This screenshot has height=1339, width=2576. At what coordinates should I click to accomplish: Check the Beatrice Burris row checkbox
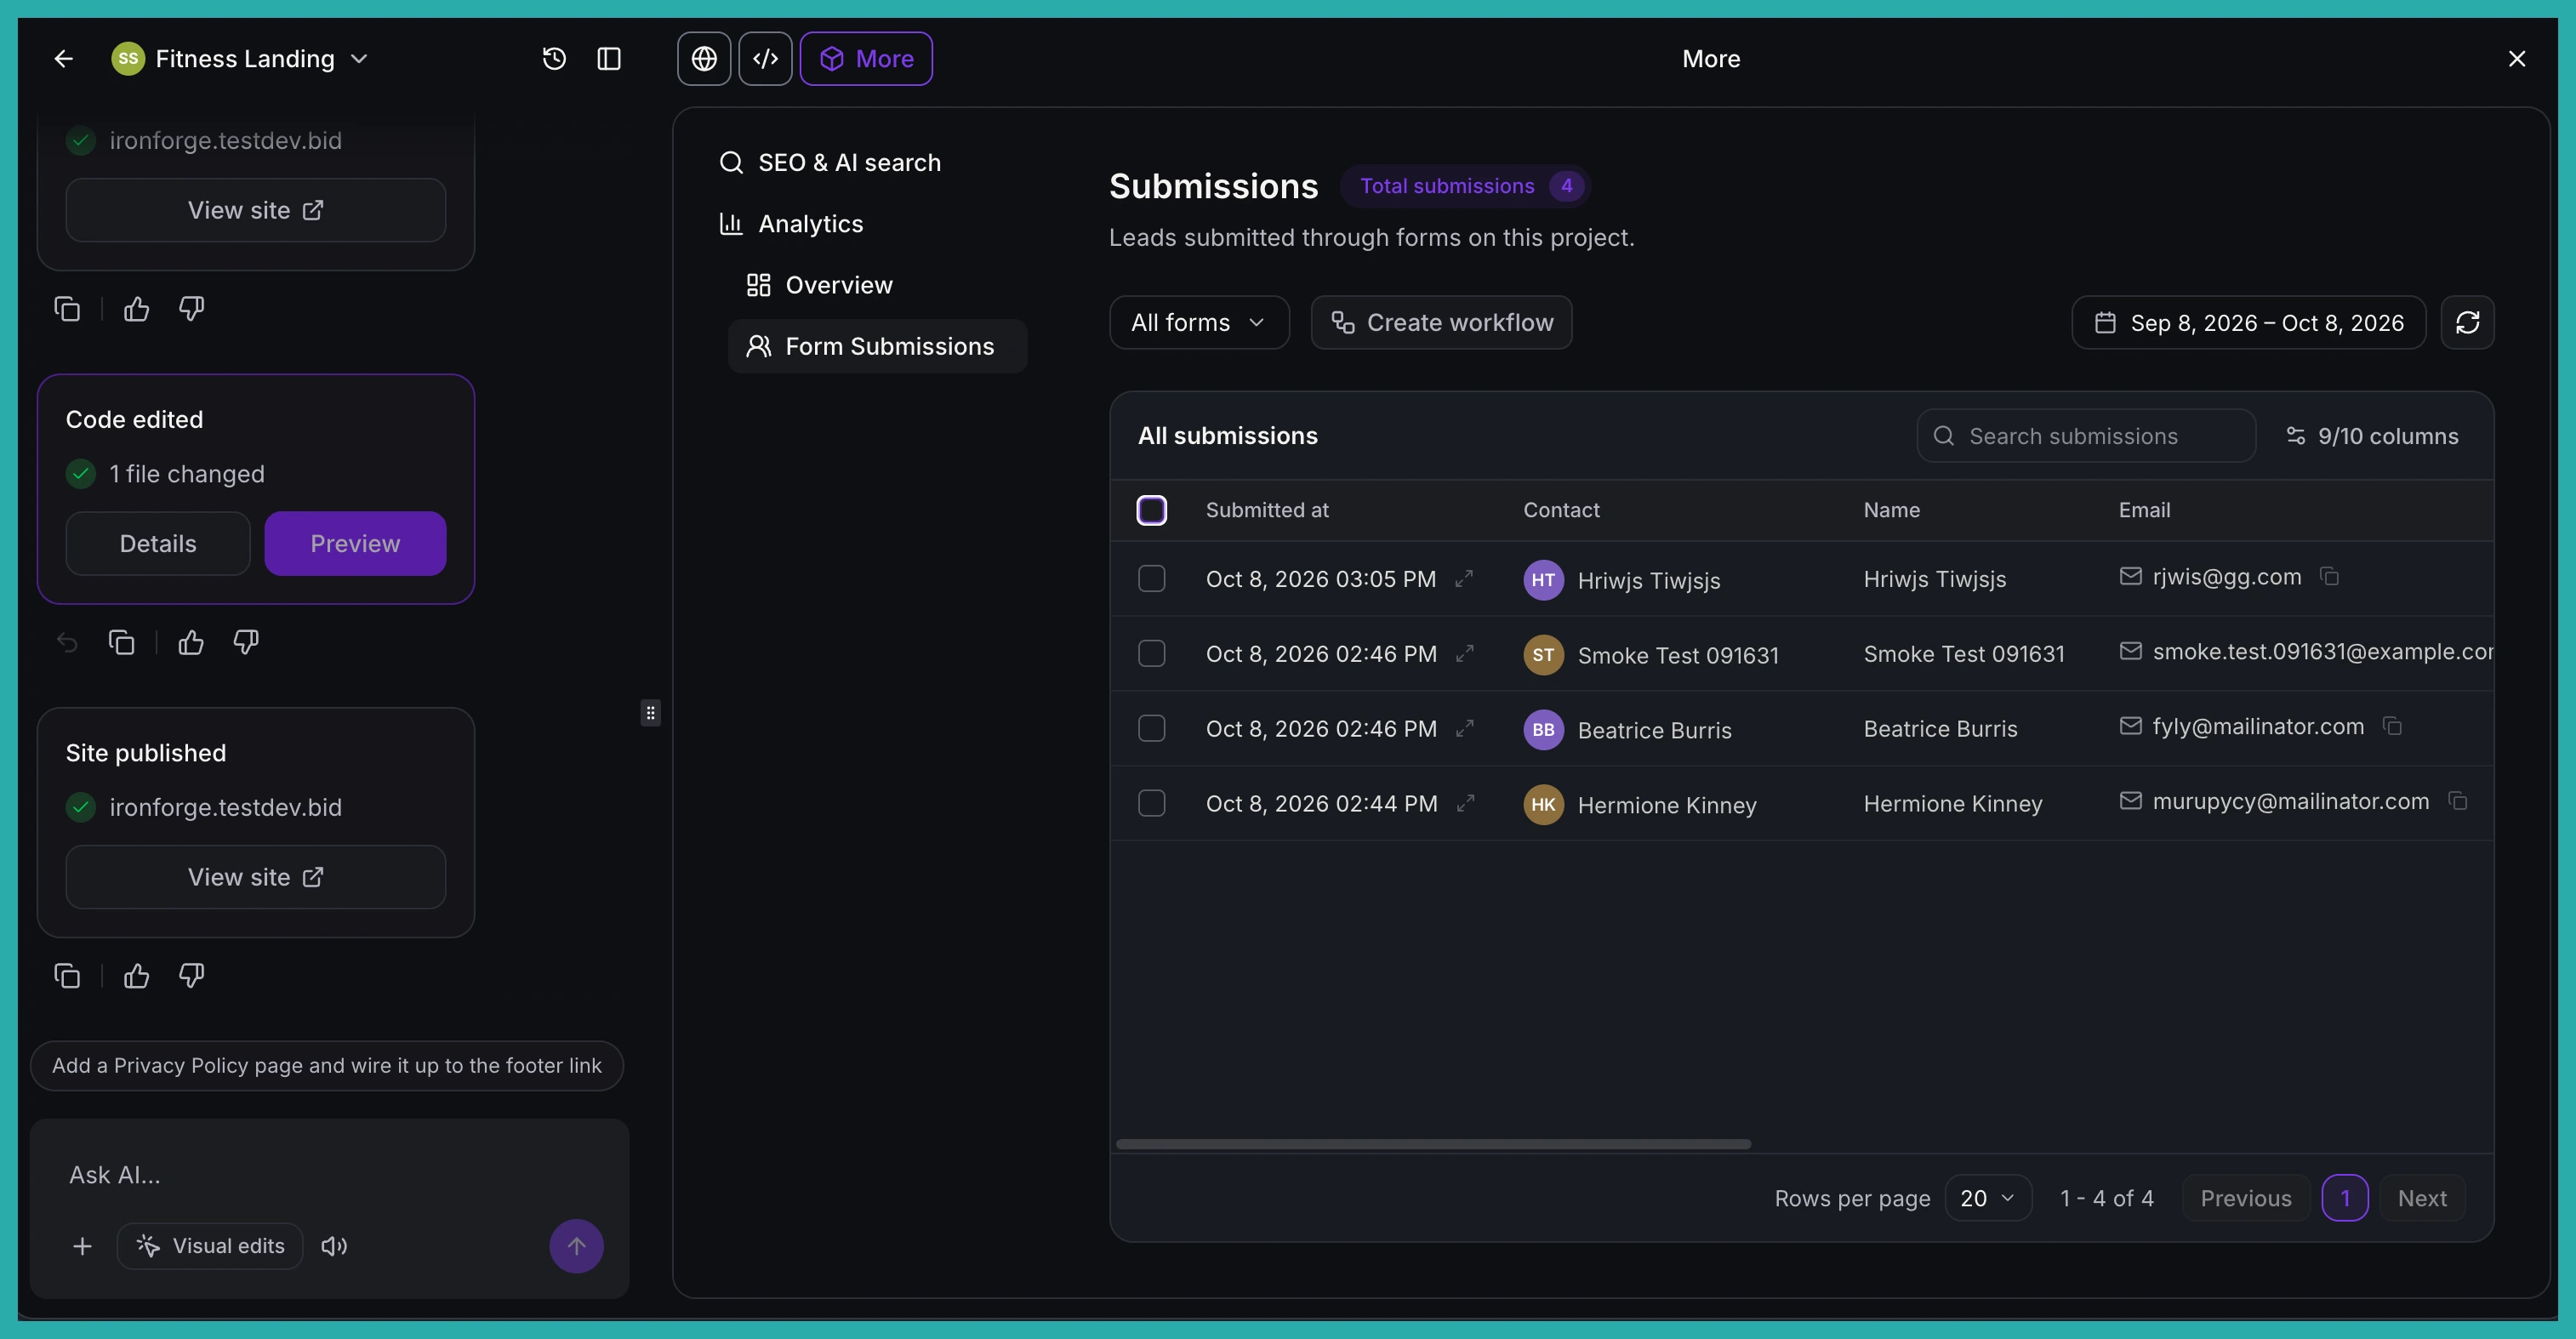[1151, 729]
